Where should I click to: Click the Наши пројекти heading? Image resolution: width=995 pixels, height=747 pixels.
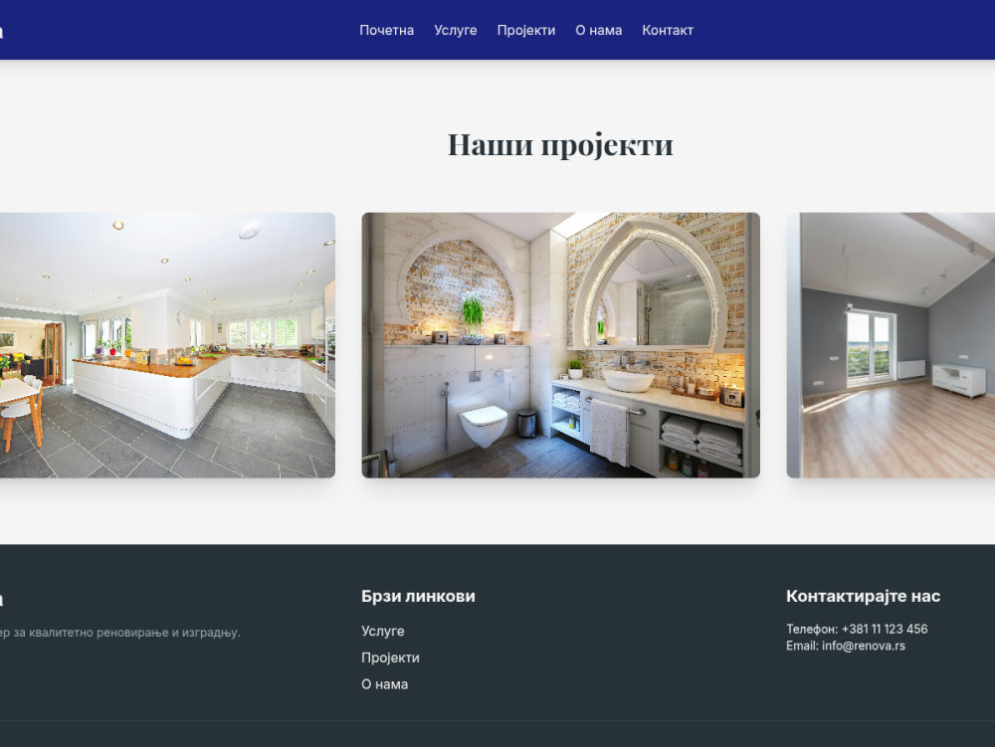(x=560, y=144)
